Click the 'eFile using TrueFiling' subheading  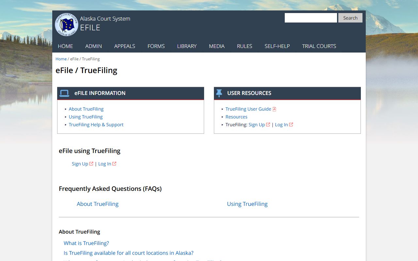point(89,151)
